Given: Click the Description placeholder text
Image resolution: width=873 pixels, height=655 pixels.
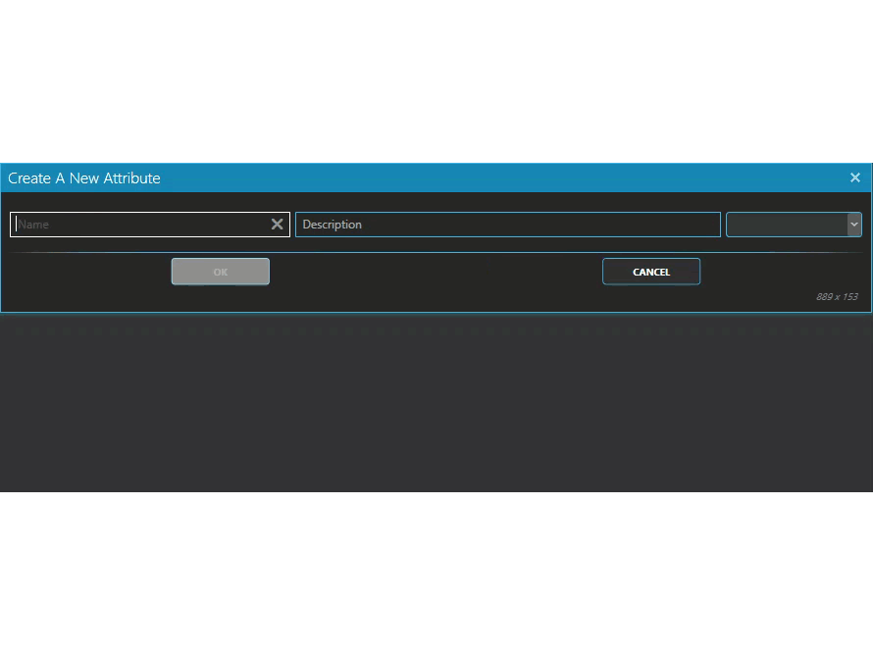Looking at the screenshot, I should point(333,225).
